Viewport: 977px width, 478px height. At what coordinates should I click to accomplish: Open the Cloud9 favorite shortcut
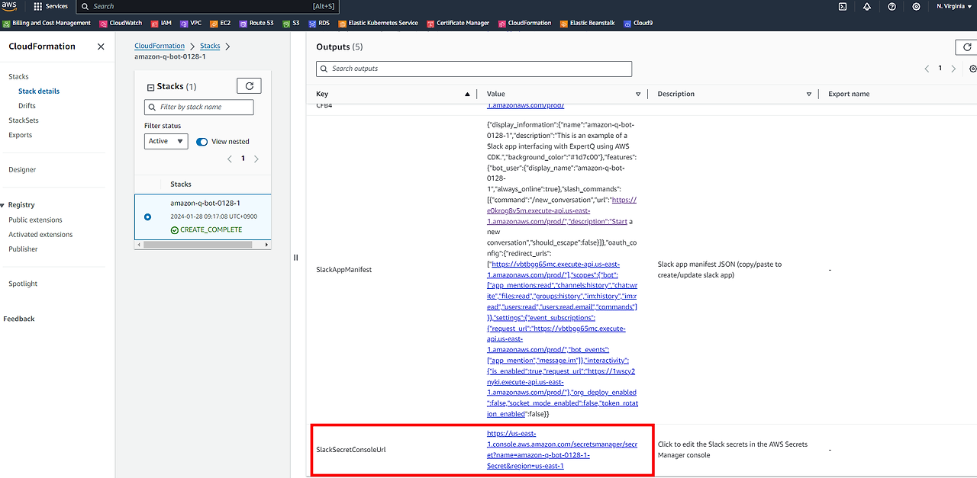tap(638, 23)
